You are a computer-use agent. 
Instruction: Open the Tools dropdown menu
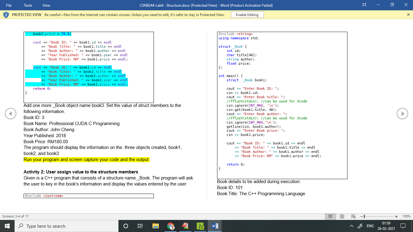pos(28,5)
